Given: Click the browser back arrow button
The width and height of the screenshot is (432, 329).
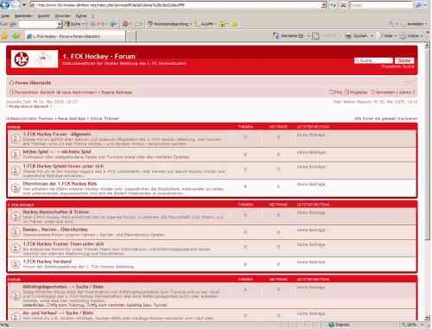Looking at the screenshot, I should tap(5, 4).
